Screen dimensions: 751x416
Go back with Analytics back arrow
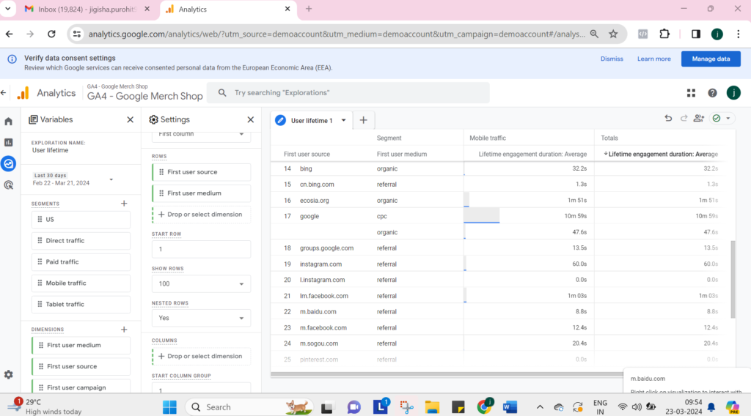(4, 93)
